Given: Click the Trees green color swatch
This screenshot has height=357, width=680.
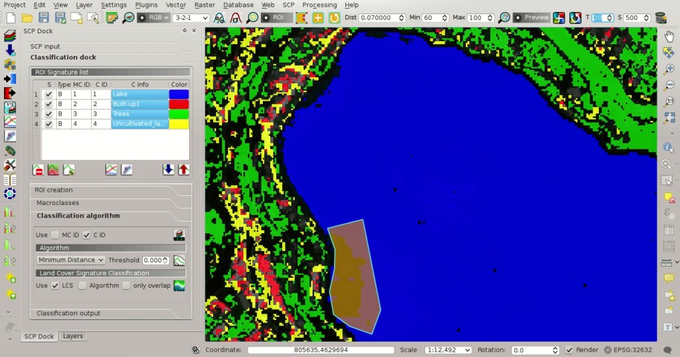Looking at the screenshot, I should click(x=179, y=114).
